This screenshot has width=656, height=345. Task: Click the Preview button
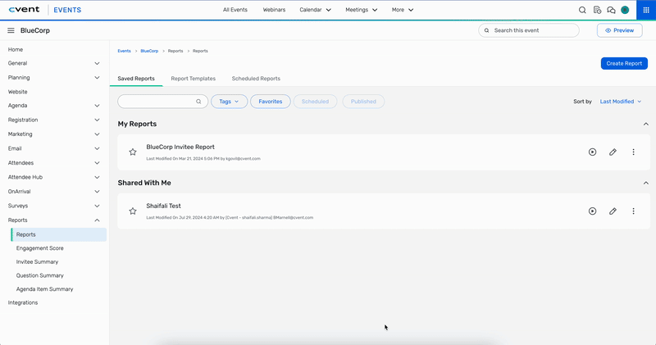(x=620, y=30)
